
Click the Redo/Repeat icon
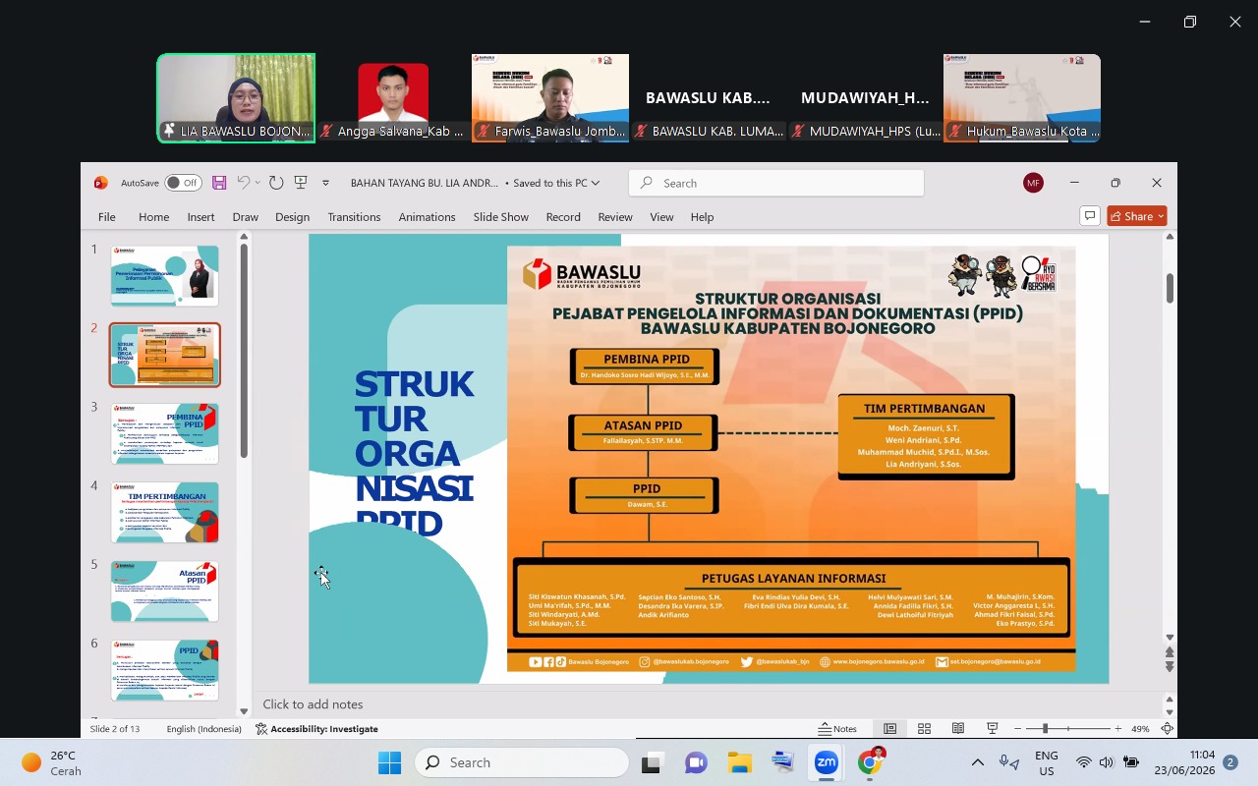point(276,183)
